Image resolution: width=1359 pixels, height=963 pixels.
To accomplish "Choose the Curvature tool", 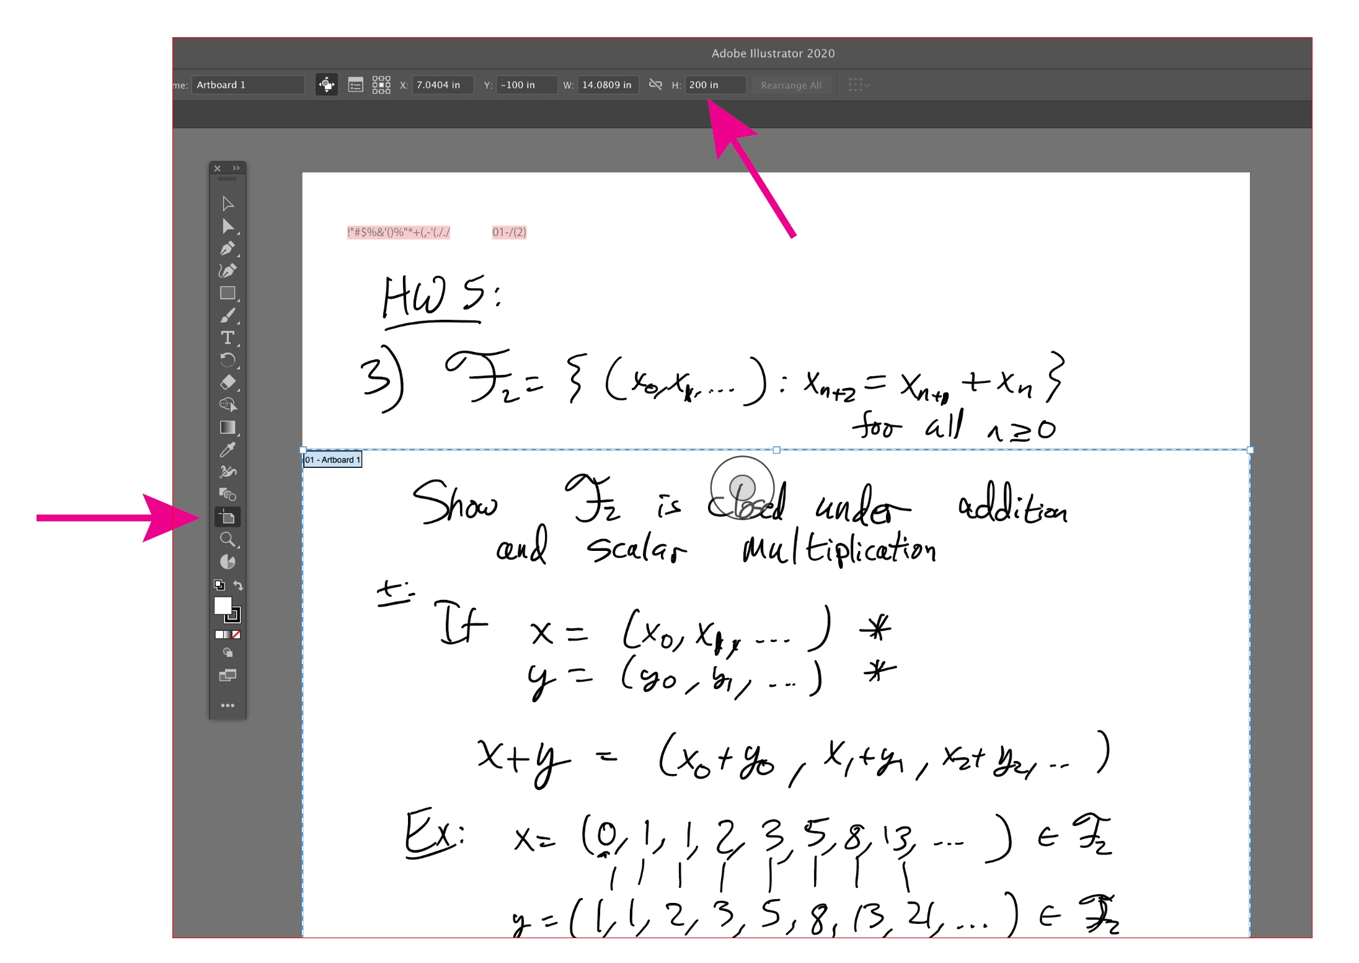I will (x=228, y=271).
